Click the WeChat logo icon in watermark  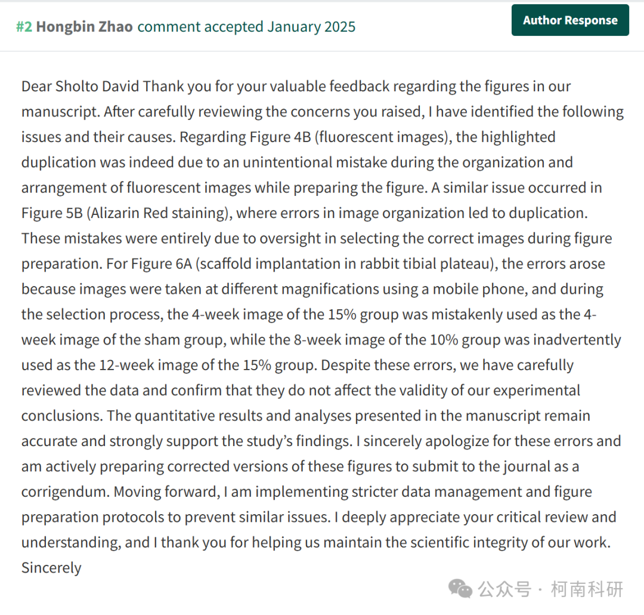coord(460,589)
